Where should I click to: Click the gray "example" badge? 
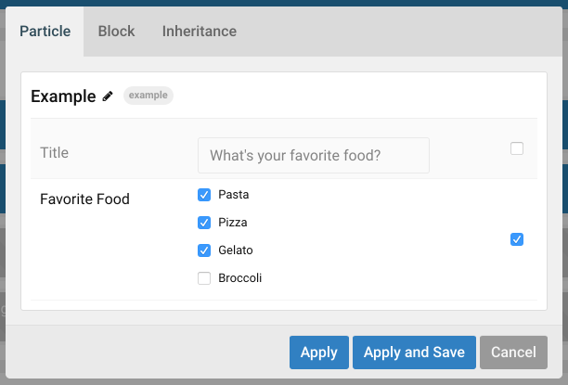148,96
